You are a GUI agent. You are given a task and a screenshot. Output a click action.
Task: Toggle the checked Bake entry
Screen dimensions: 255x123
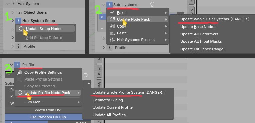138,13
